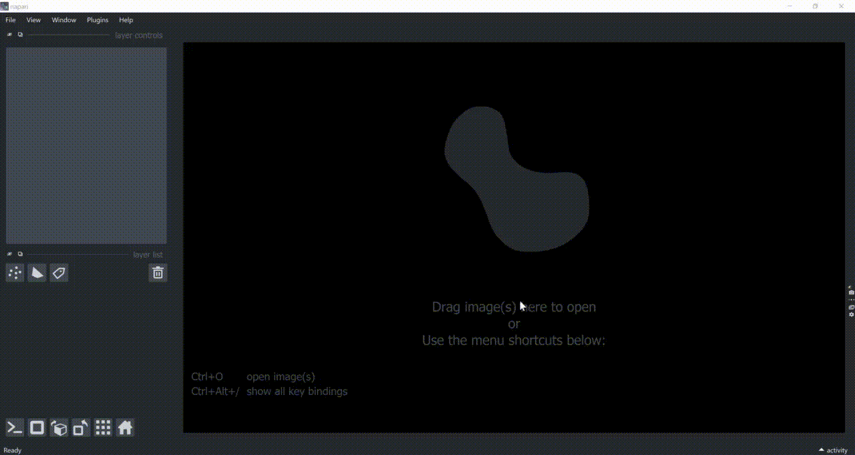Screen dimensions: 855x455
Task: Click the napari logo in viewer canvas
Action: [x=516, y=179]
